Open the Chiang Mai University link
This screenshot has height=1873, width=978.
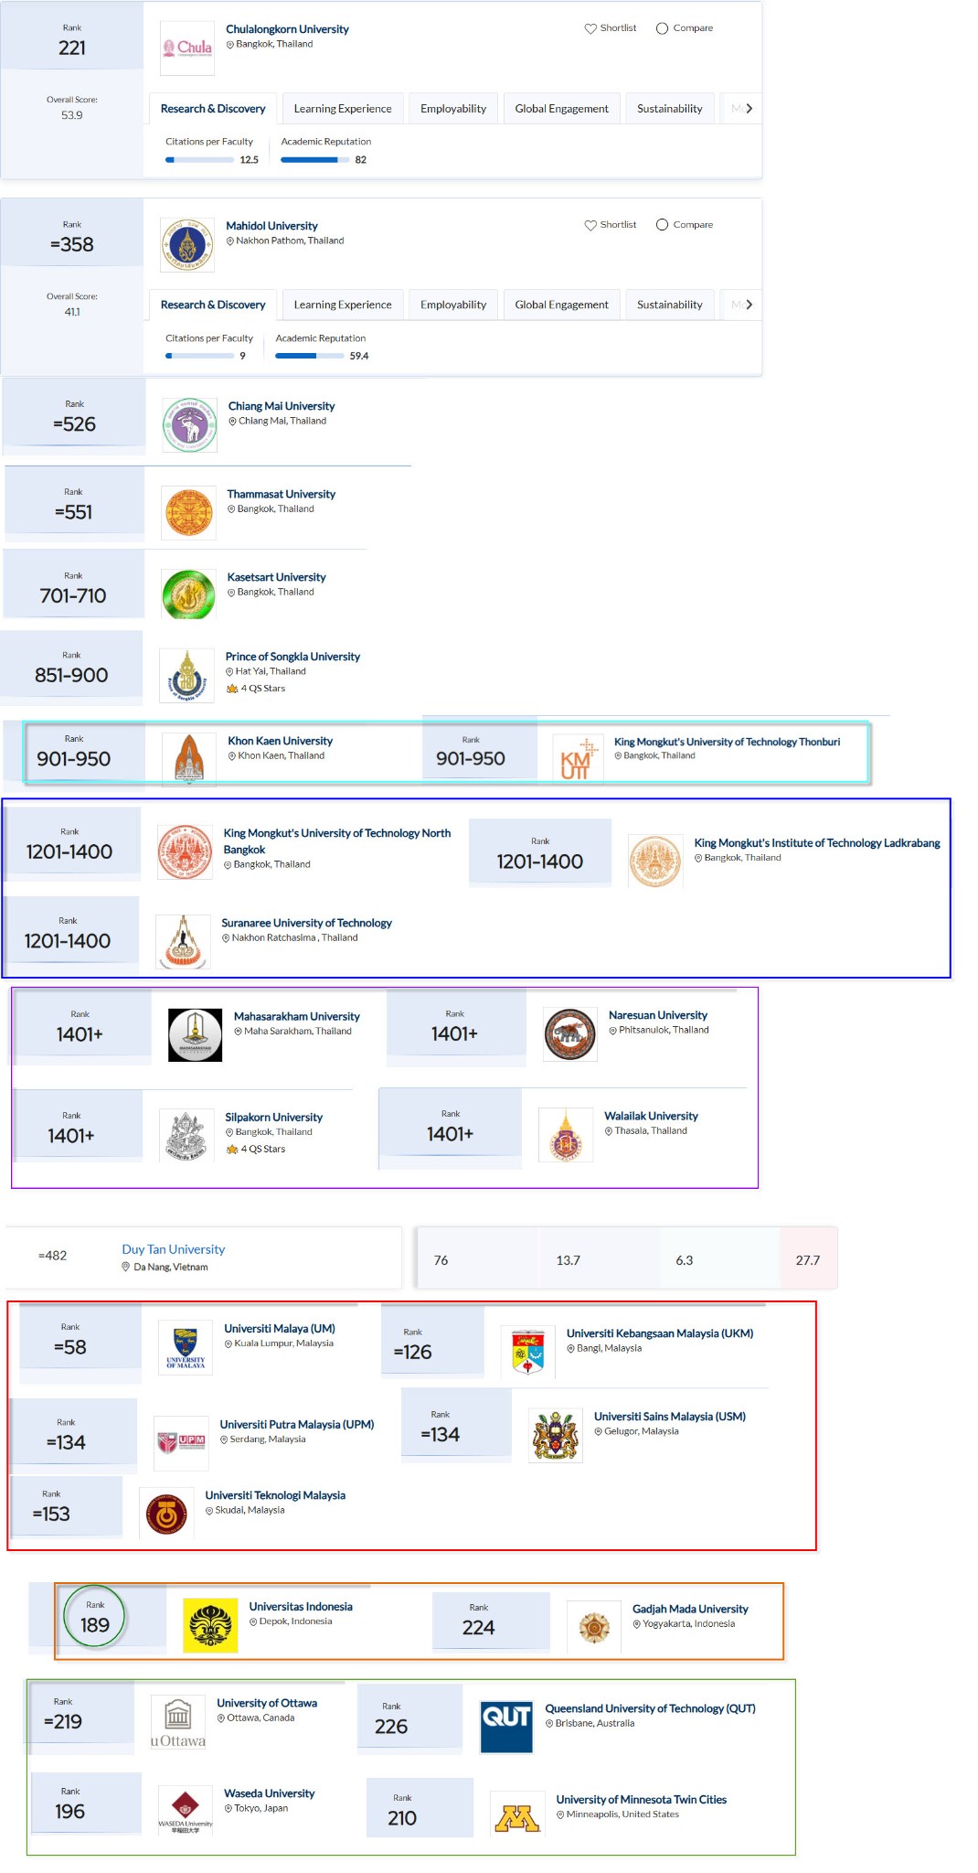click(282, 406)
